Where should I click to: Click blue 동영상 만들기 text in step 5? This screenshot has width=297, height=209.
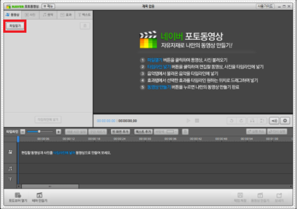159,87
